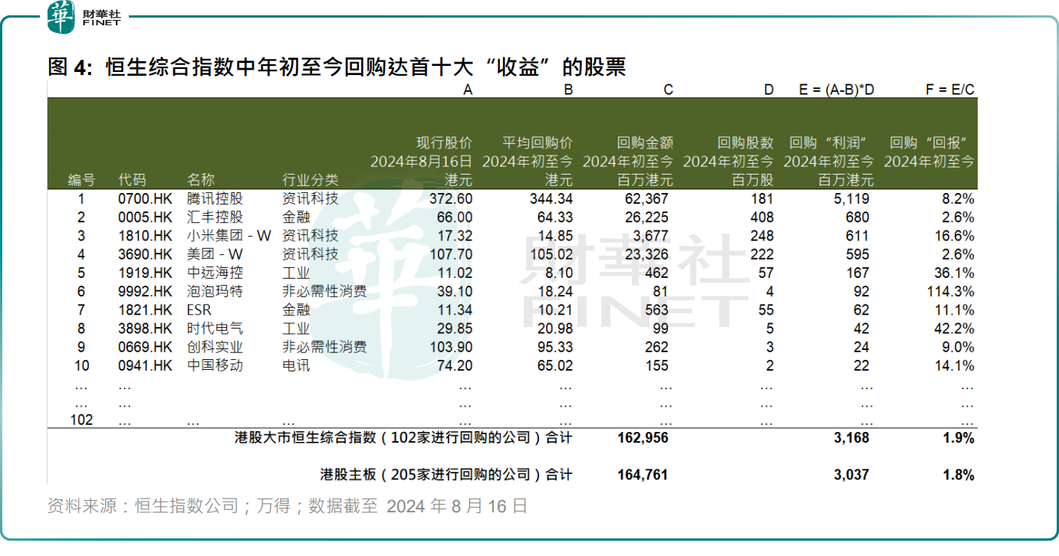1059x556 pixels.
Task: Click the current price 103.90
Action: [x=452, y=347]
